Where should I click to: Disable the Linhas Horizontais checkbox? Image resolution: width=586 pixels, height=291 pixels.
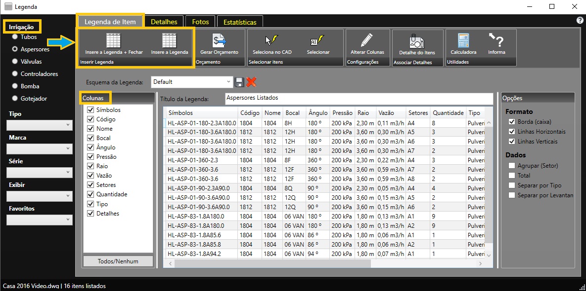pyautogui.click(x=512, y=132)
